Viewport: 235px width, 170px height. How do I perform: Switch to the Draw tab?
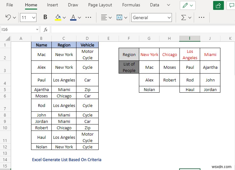pos(73,5)
